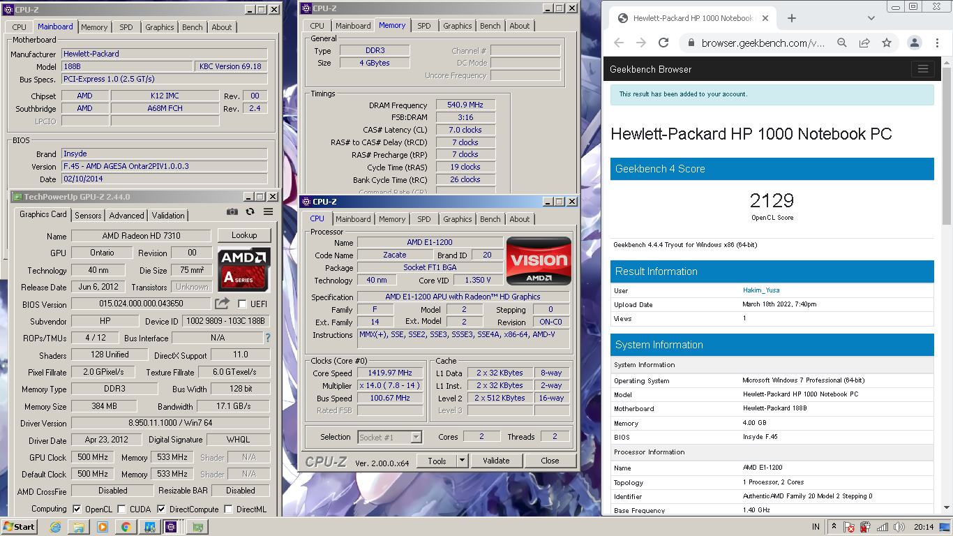The height and width of the screenshot is (536, 953).
Task: Open Chrome's three-dot menu
Action: click(x=936, y=43)
